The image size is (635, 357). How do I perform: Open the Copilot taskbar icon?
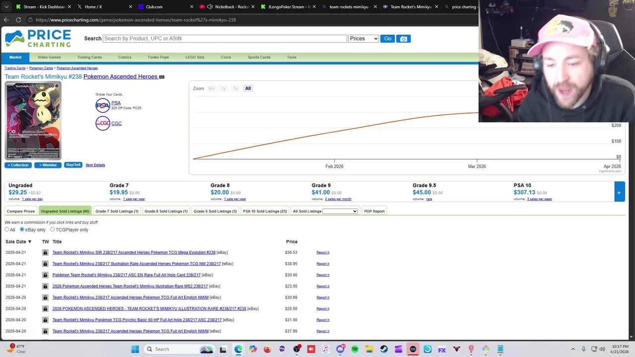pos(253,349)
